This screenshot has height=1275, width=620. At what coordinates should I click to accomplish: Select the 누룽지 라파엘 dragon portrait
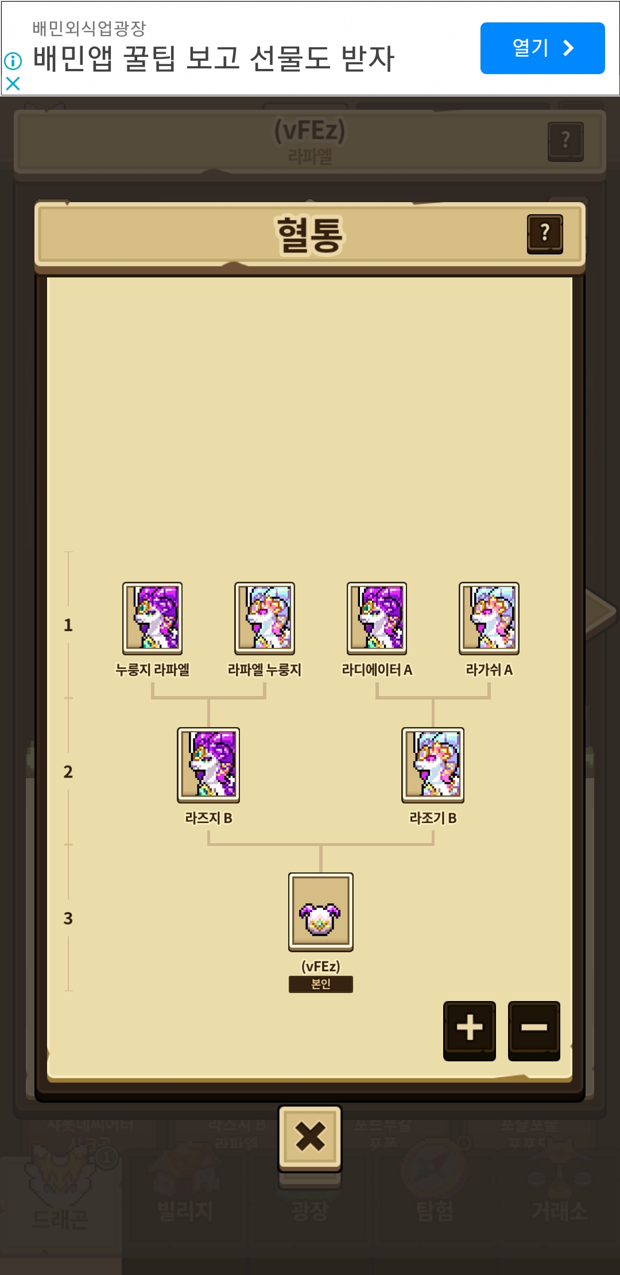[x=152, y=618]
